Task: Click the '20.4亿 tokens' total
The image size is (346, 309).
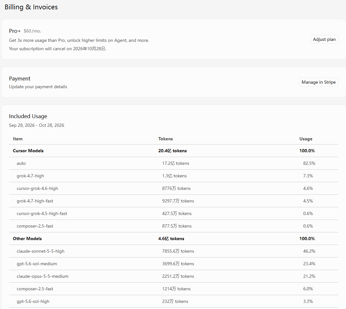Action: click(x=173, y=151)
